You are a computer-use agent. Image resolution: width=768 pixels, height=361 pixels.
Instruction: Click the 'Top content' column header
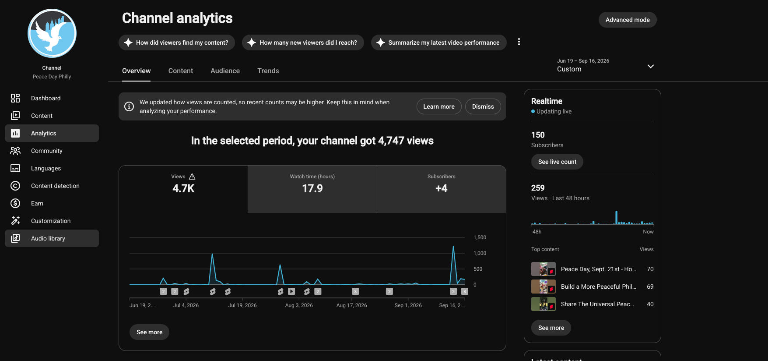point(545,249)
